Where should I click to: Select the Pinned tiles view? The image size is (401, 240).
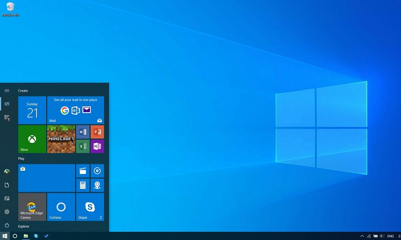click(x=7, y=104)
